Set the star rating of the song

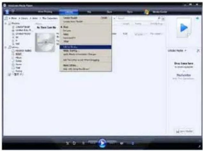click(141, 34)
